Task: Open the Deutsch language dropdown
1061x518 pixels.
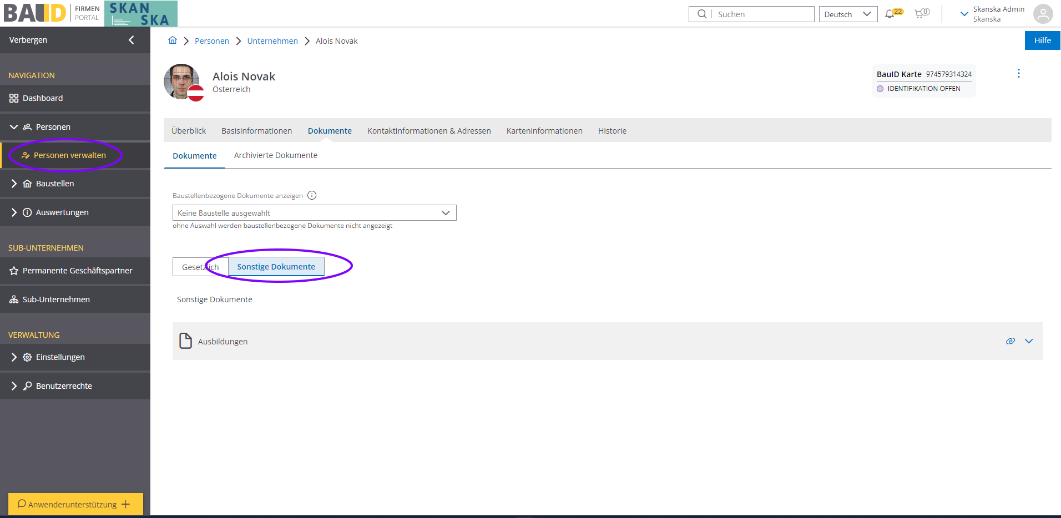Action: [x=847, y=14]
